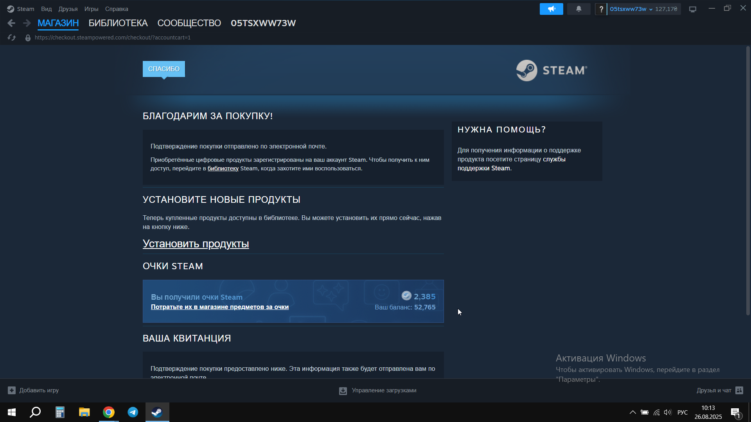This screenshot has width=751, height=422.
Task: Click the back navigation arrow
Action: click(11, 23)
